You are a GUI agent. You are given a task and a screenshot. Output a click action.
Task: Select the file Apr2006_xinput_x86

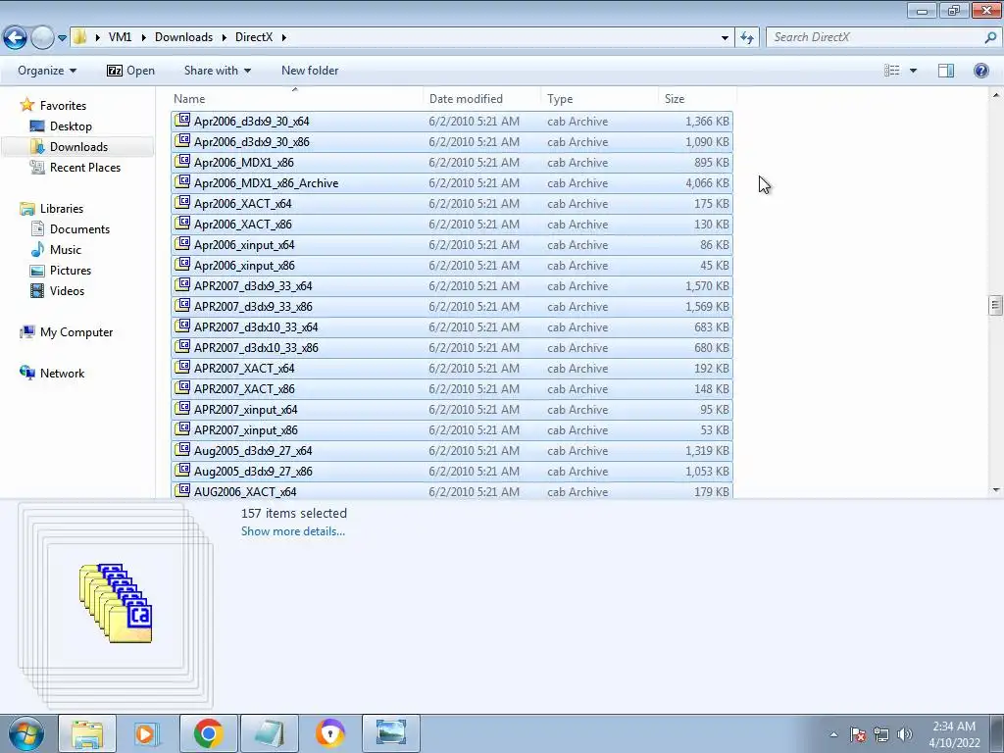coord(452,265)
